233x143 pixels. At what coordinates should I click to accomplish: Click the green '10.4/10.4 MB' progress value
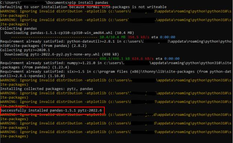[113, 37]
